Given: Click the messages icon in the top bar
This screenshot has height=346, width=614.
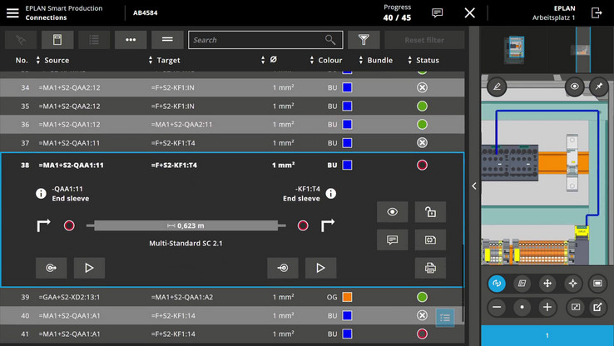Looking at the screenshot, I should point(438,12).
